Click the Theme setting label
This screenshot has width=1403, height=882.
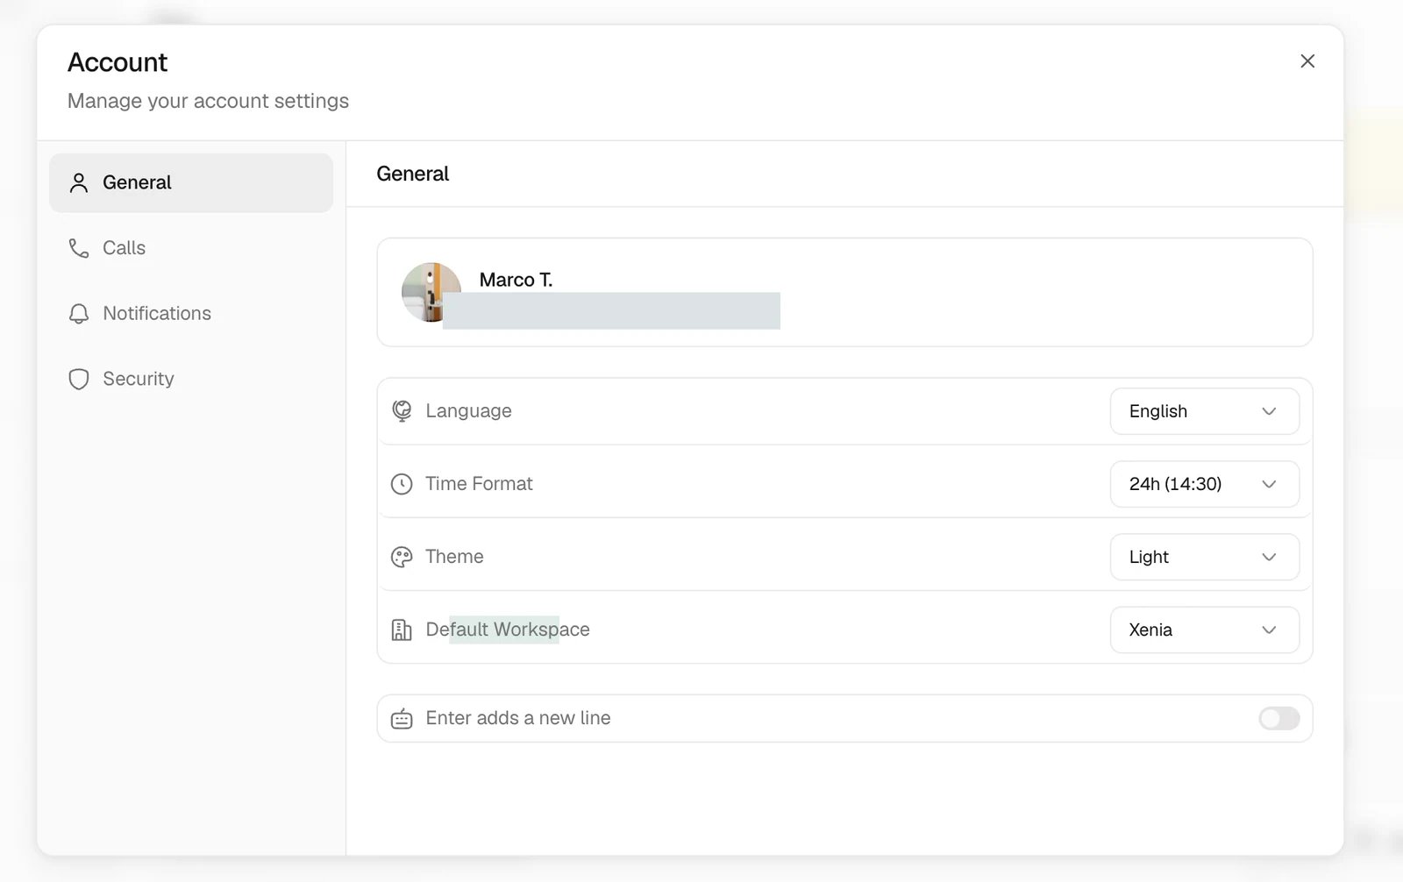tap(454, 557)
